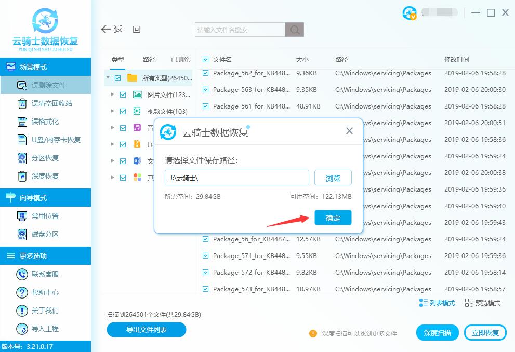
Task: Uncheck Package_573_for_KB448 file checkbox
Action: pyautogui.click(x=206, y=289)
